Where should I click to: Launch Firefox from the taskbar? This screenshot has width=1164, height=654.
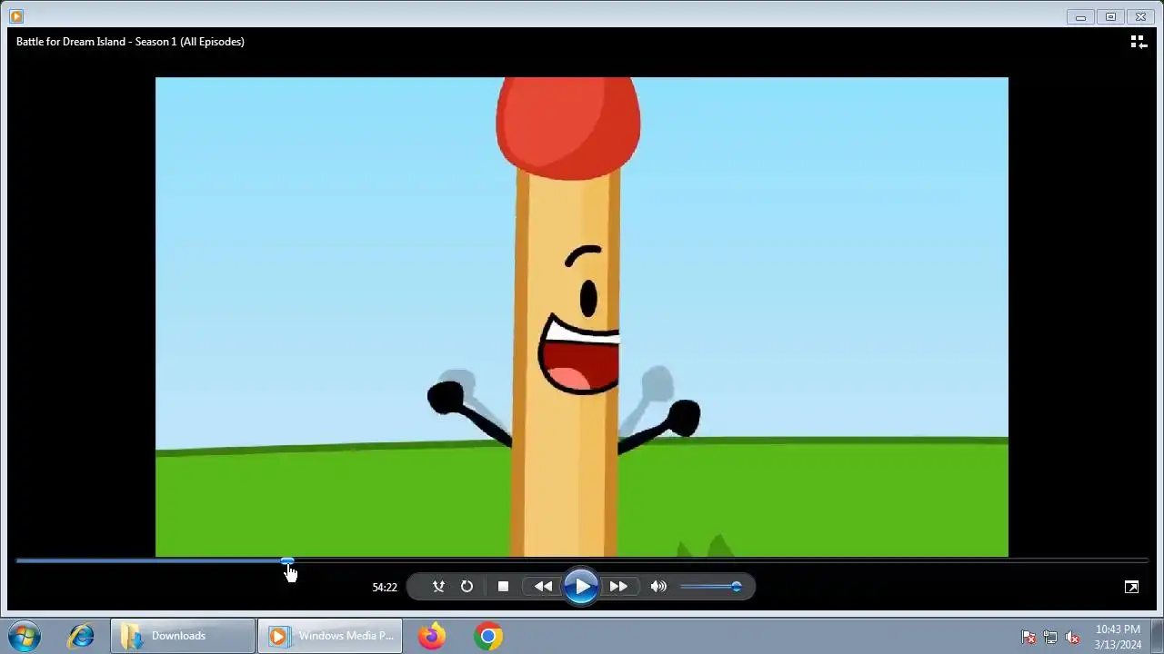click(x=432, y=636)
